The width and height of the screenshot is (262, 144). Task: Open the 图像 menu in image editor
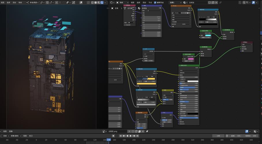(11, 132)
